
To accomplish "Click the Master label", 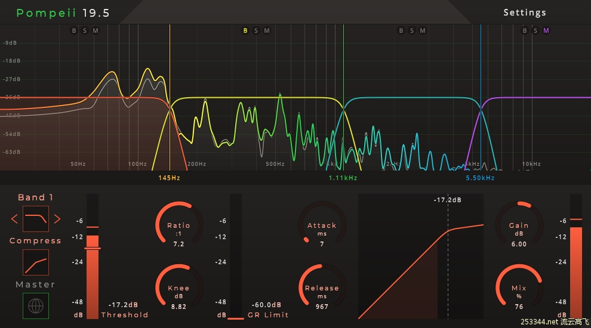I will pyautogui.click(x=35, y=284).
